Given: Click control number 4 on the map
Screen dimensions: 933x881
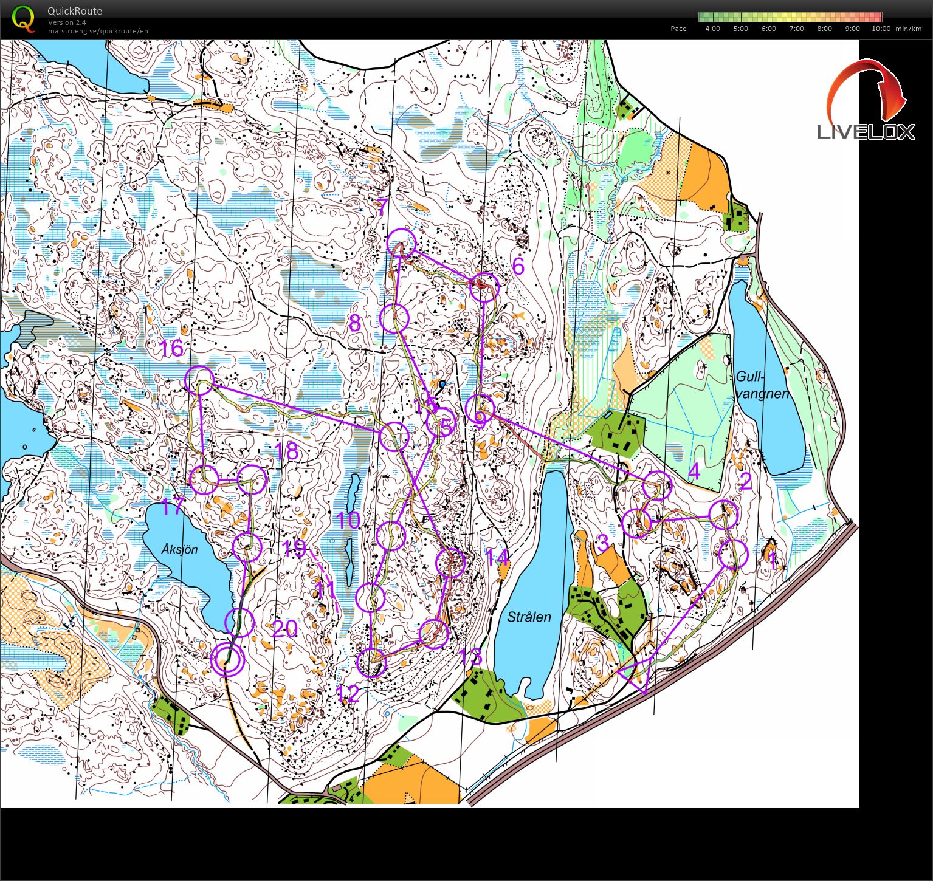Looking at the screenshot, I should pyautogui.click(x=694, y=471).
